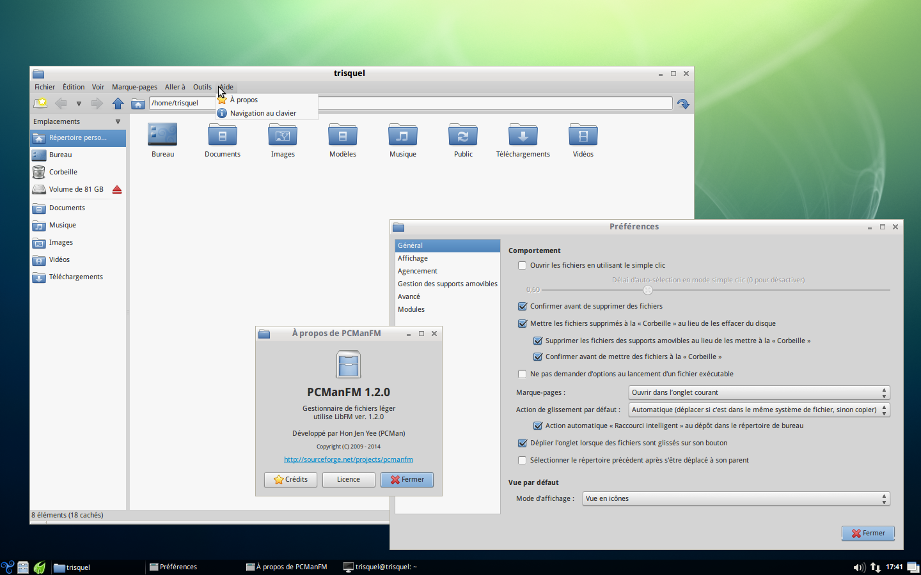Eject the Volume de 81 GB
Screen dimensions: 921x575
(117, 189)
